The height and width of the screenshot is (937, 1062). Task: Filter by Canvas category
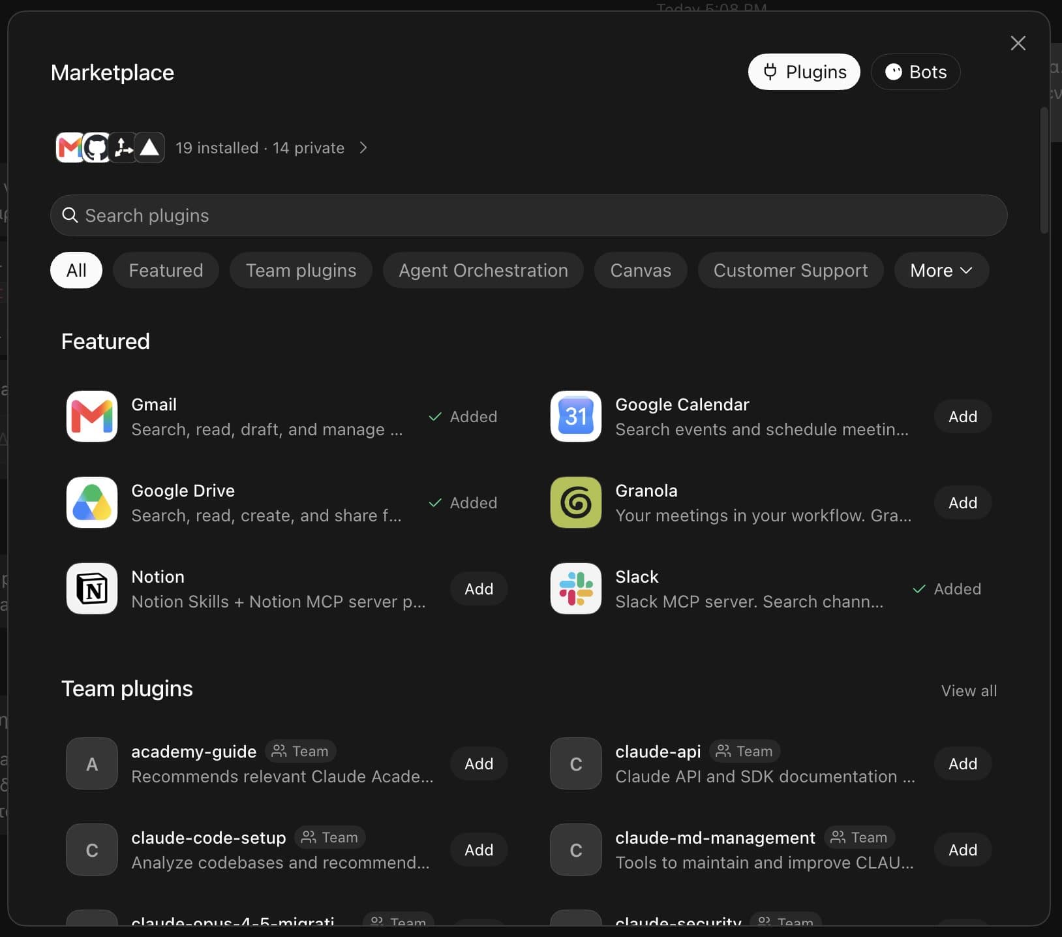tap(641, 270)
